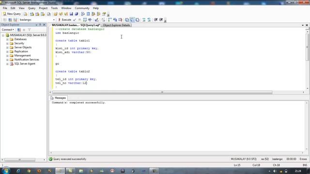
Task: Open Internet Explorer from the taskbar
Action: (x=18, y=171)
